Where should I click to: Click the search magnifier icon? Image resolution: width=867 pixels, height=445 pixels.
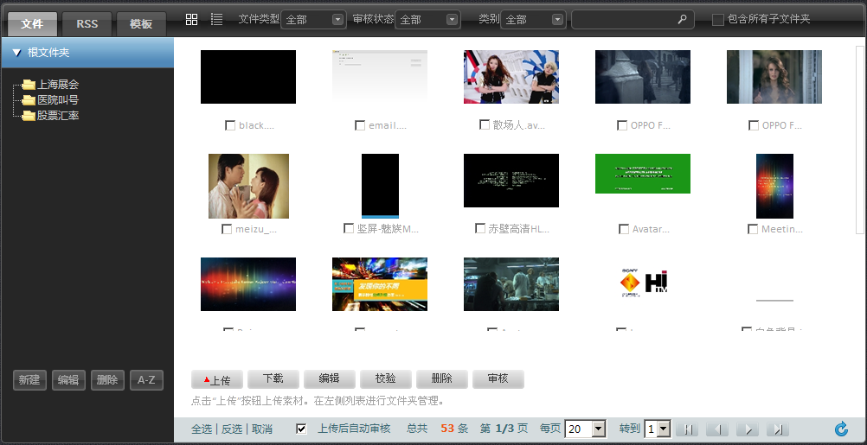[x=682, y=19]
